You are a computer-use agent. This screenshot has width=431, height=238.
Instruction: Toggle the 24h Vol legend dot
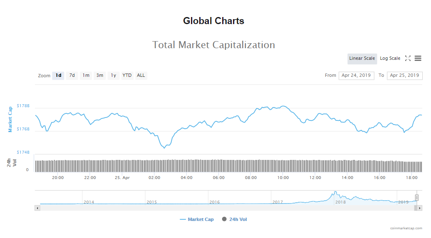point(224,219)
